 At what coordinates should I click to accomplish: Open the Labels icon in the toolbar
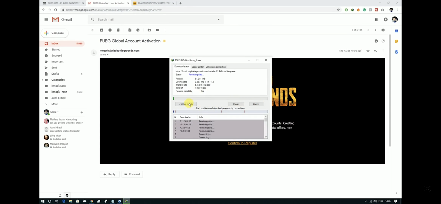[157, 30]
